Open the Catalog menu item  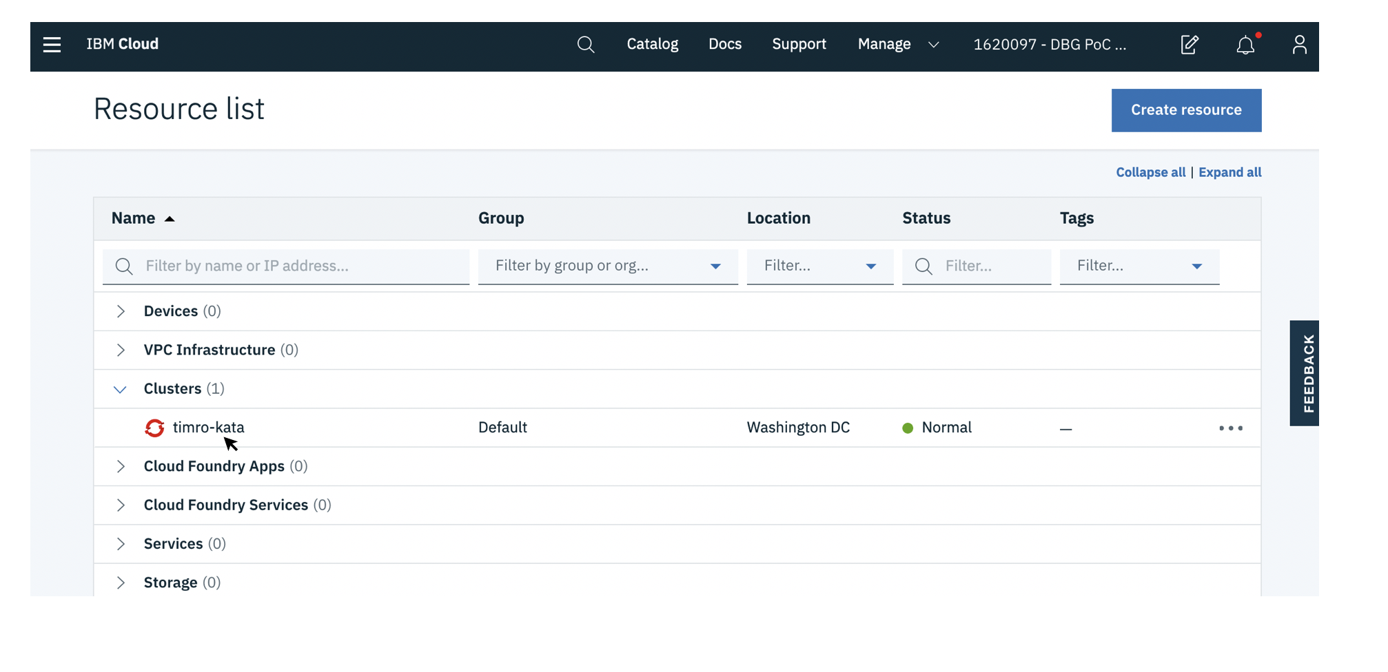click(x=653, y=44)
